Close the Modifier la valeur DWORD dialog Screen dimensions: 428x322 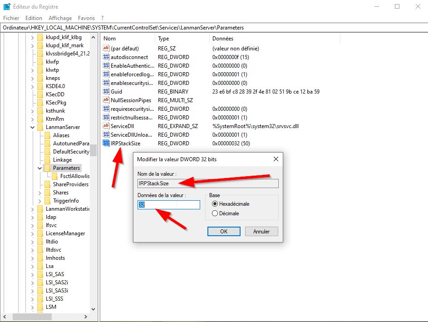276,159
